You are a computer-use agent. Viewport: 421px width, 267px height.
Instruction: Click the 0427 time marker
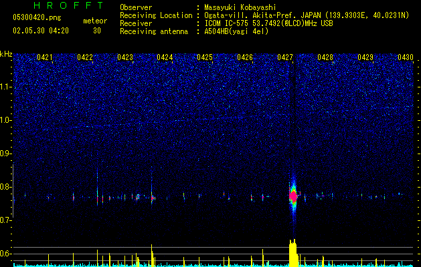point(285,57)
